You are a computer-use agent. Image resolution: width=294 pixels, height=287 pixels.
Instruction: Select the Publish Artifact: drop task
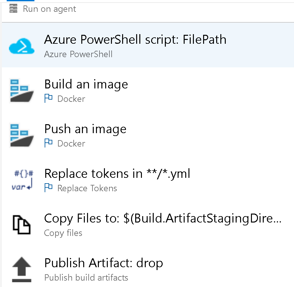(x=104, y=263)
